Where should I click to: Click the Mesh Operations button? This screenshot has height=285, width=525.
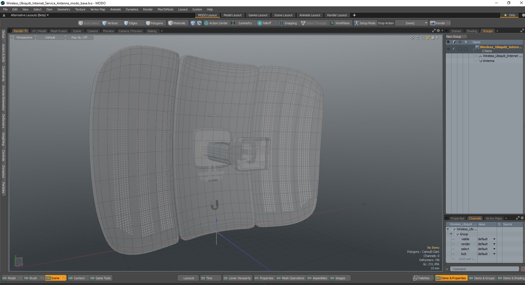click(x=290, y=278)
